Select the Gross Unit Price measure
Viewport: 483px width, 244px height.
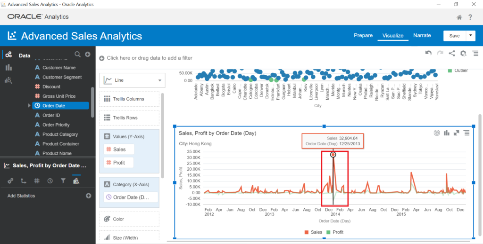59,96
